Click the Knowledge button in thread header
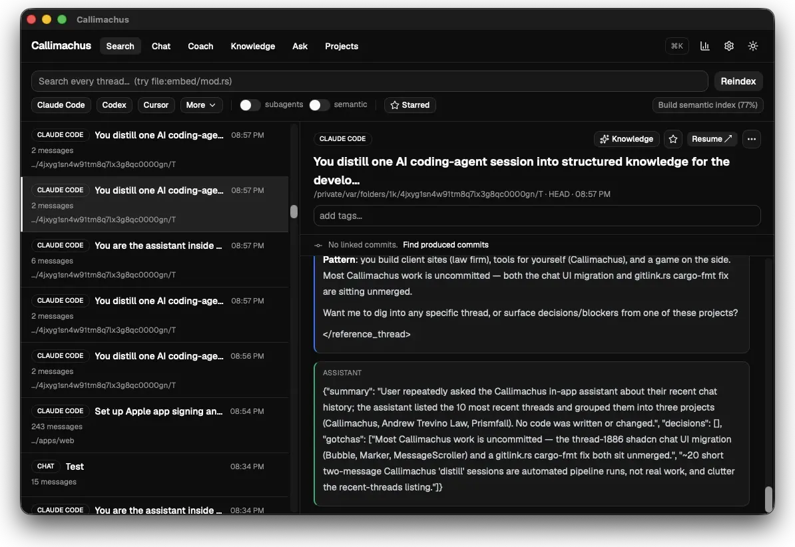The height and width of the screenshot is (547, 795). (627, 139)
